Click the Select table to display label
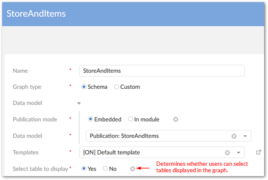Screen dimensions: 268x180 pos(41,169)
